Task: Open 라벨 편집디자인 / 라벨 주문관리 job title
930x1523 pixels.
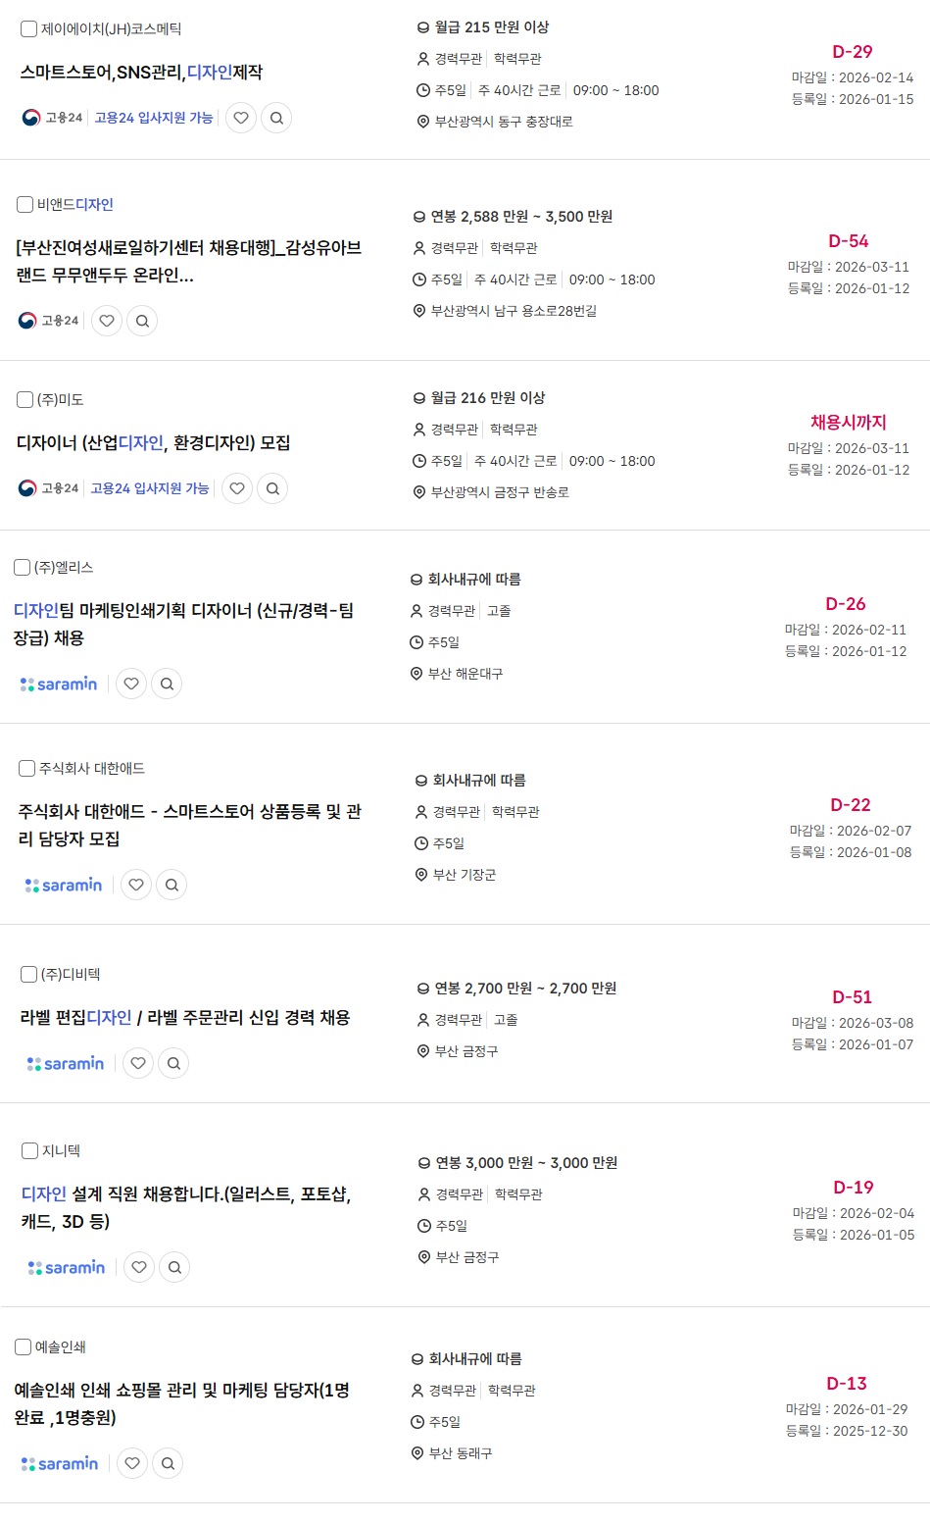Action: coord(185,1018)
